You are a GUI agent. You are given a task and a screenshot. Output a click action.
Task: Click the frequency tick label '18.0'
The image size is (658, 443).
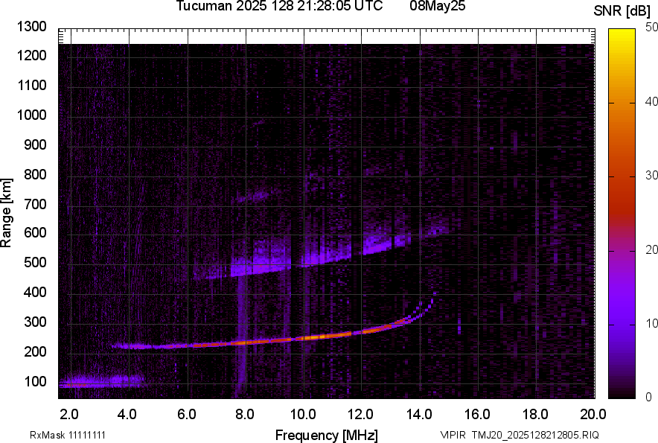[x=535, y=415]
